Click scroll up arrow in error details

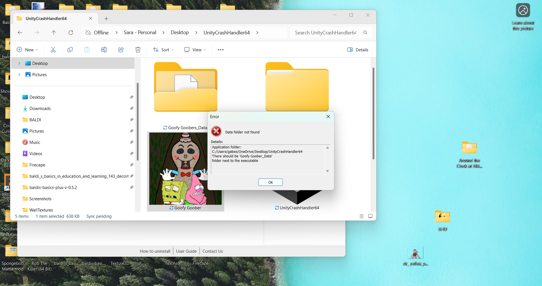pos(327,148)
